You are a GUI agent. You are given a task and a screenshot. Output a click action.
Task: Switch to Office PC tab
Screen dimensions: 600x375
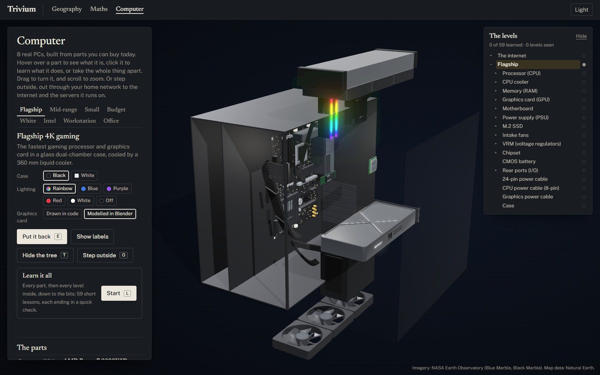(x=111, y=121)
